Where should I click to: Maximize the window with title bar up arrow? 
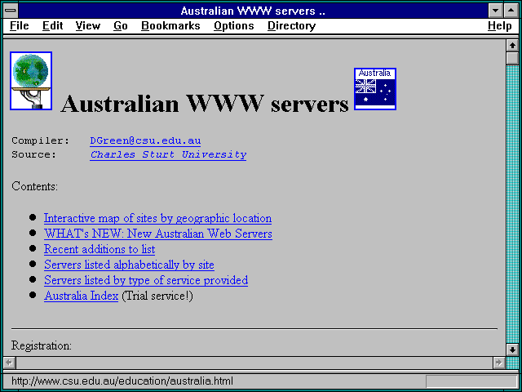pos(511,11)
